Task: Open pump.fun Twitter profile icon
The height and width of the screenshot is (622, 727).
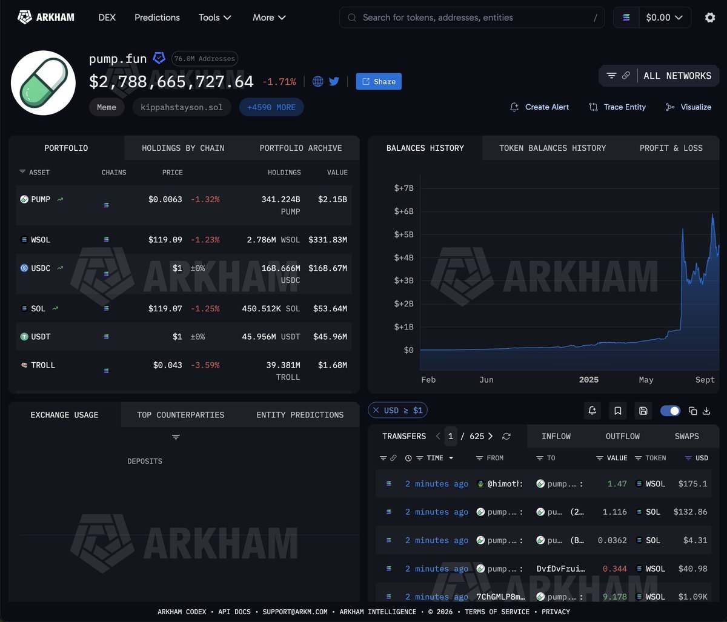Action: pos(334,81)
